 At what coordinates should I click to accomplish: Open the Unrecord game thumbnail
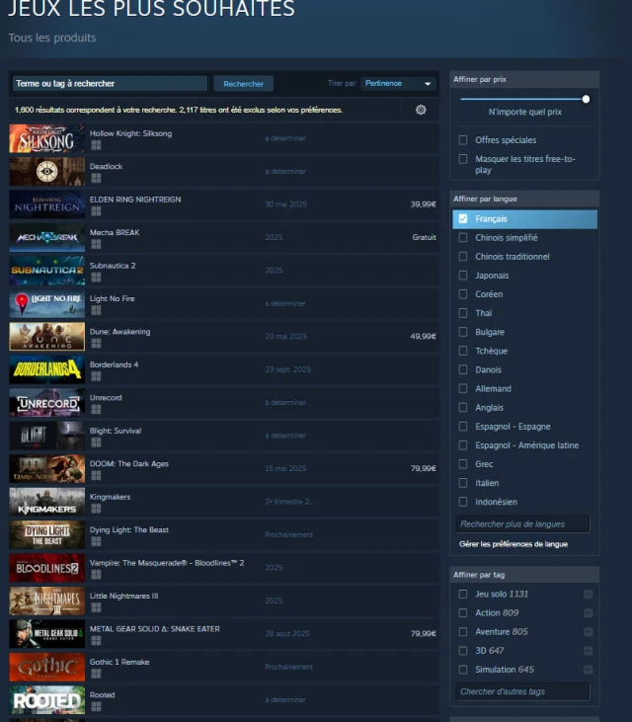(x=47, y=402)
